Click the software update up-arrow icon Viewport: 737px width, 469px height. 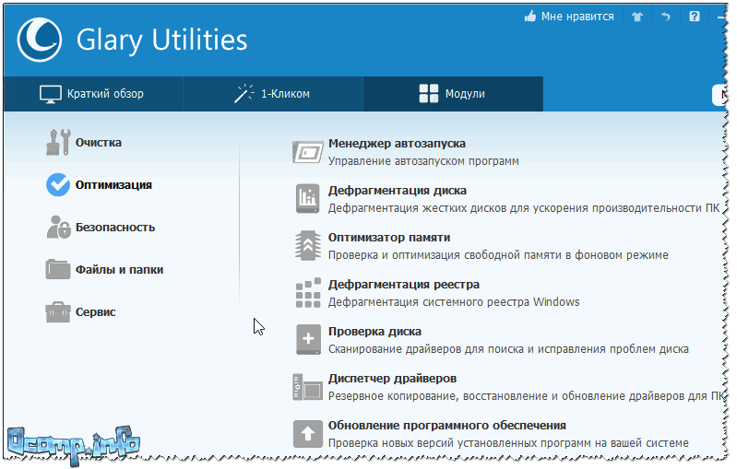click(308, 434)
